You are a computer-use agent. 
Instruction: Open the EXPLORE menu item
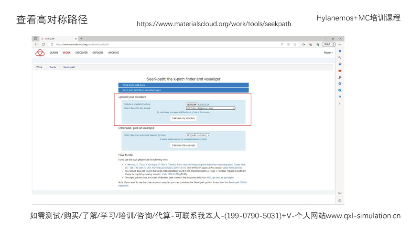(x=98, y=52)
